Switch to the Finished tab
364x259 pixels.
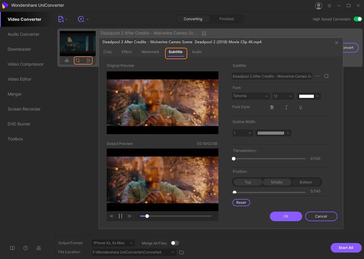coord(227,19)
